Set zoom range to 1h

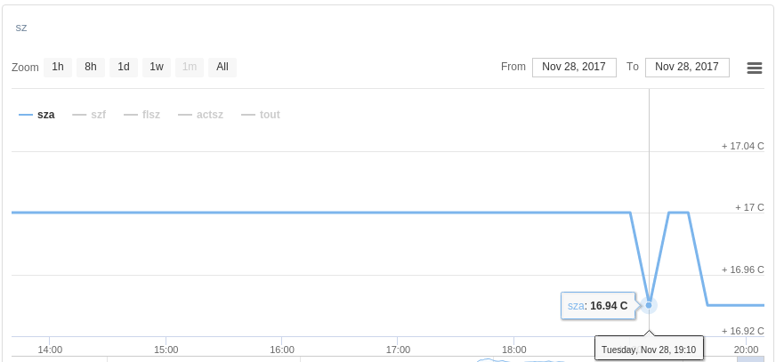pyautogui.click(x=58, y=67)
